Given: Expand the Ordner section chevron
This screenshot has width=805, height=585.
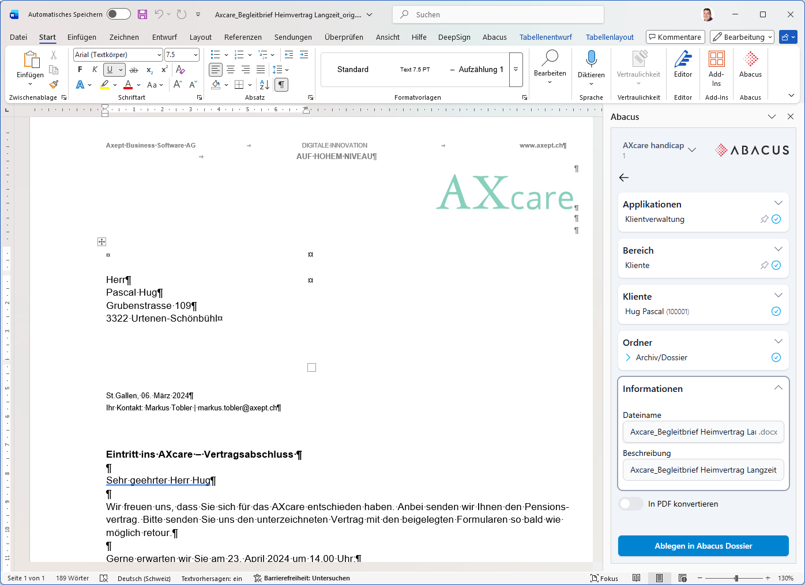Looking at the screenshot, I should tap(778, 341).
